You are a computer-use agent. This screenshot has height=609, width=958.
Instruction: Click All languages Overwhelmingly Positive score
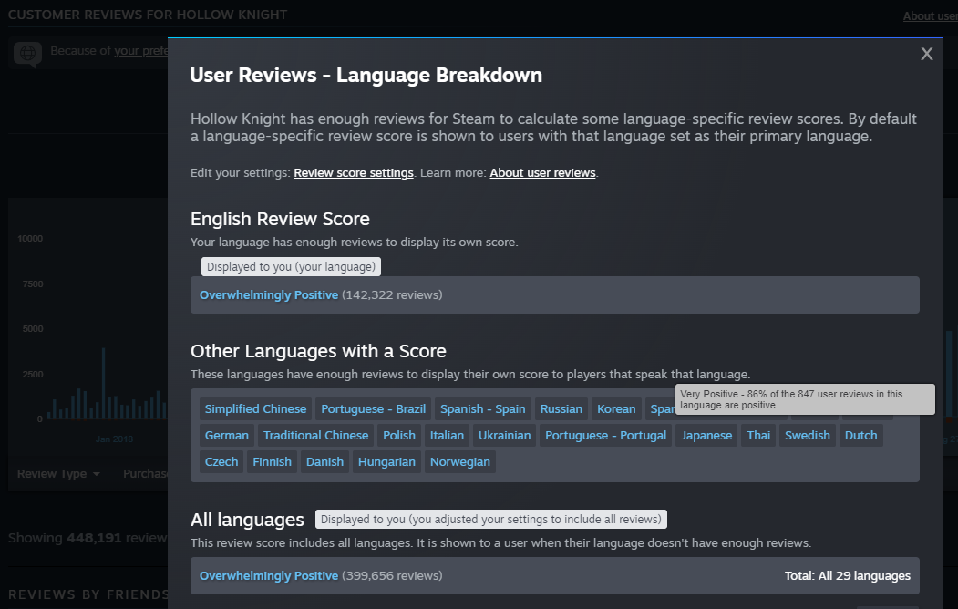(x=269, y=576)
